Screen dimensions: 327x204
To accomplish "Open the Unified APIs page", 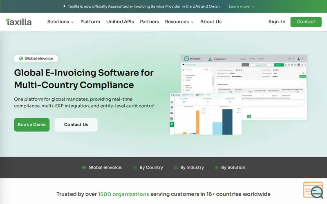I will [120, 22].
